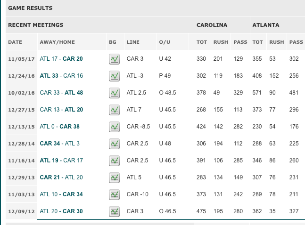Screen dimensions: 305x225
Task: Open the graph icon for 12/27/15 game
Action: click(x=114, y=110)
